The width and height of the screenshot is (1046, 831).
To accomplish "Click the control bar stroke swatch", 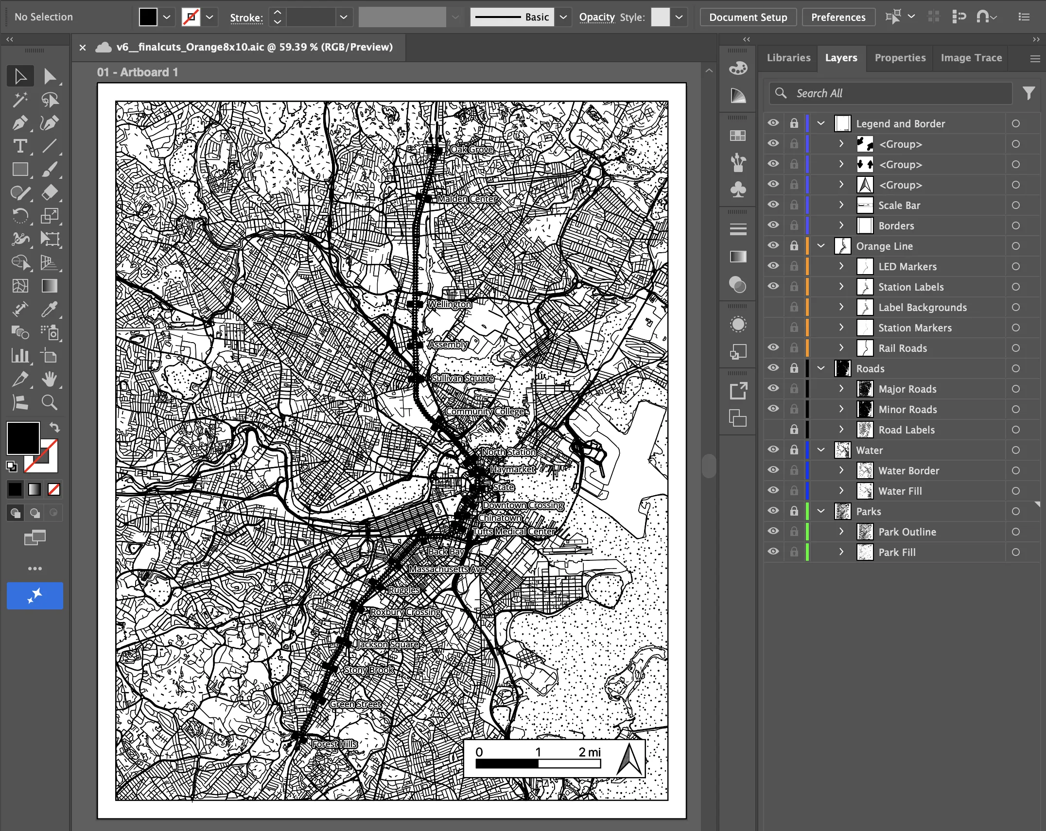I will [191, 17].
